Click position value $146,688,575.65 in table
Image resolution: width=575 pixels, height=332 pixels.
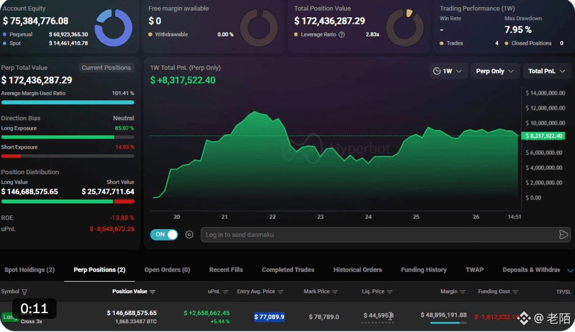tap(132, 313)
